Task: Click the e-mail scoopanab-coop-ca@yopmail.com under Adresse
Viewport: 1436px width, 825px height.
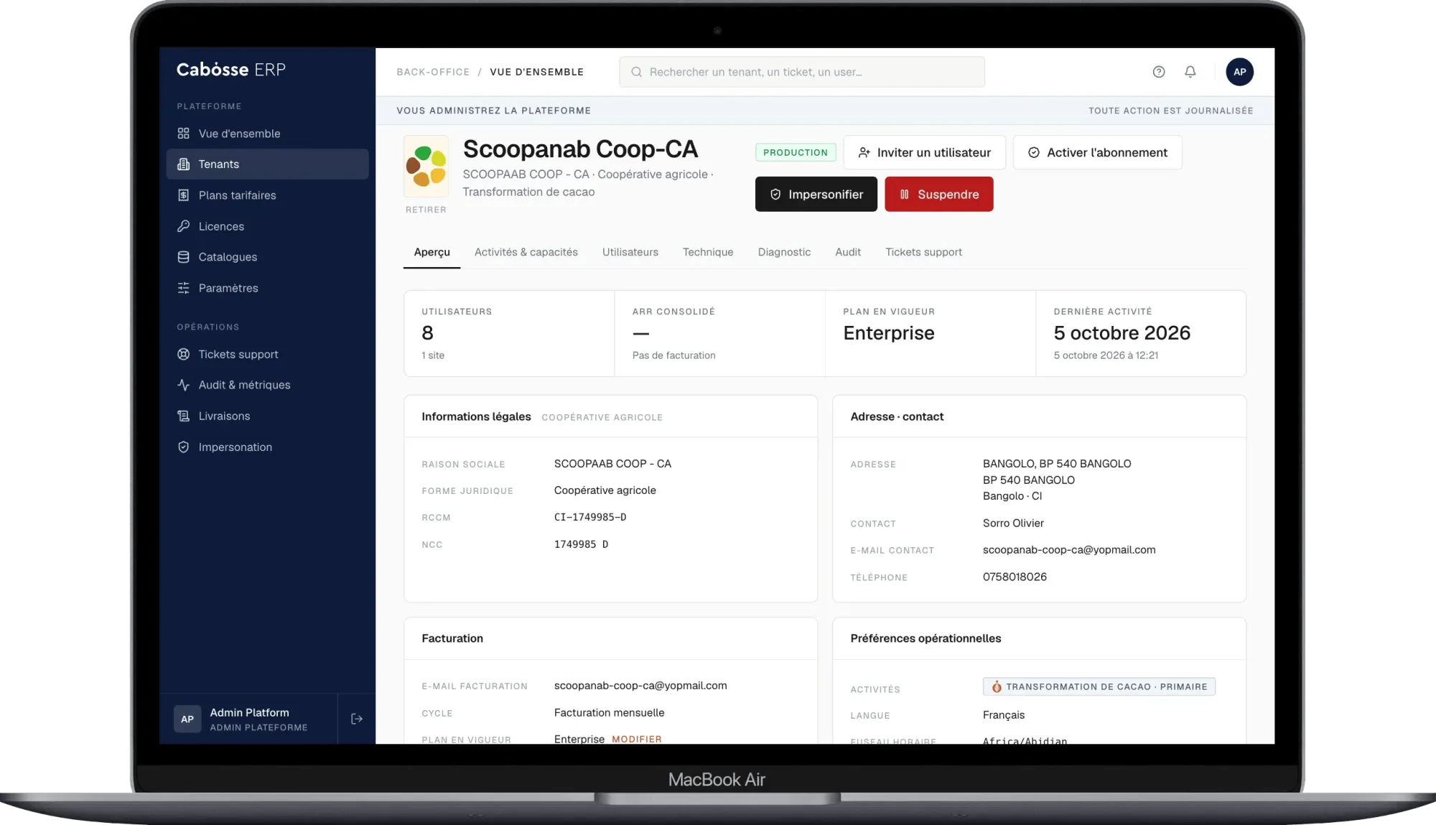Action: tap(1069, 550)
